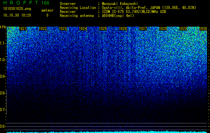Click the 1023 time marker
Screen dimensions: 210x133
[x=63, y=29]
